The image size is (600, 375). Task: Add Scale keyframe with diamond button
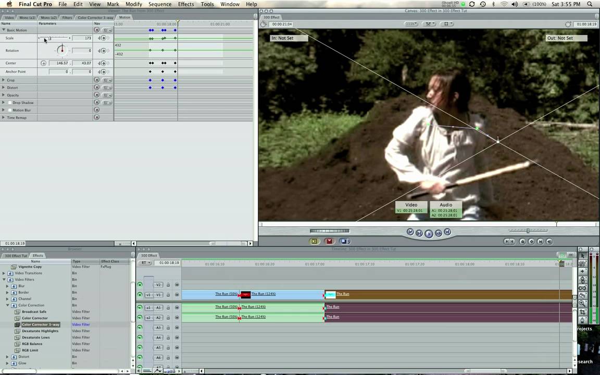103,38
